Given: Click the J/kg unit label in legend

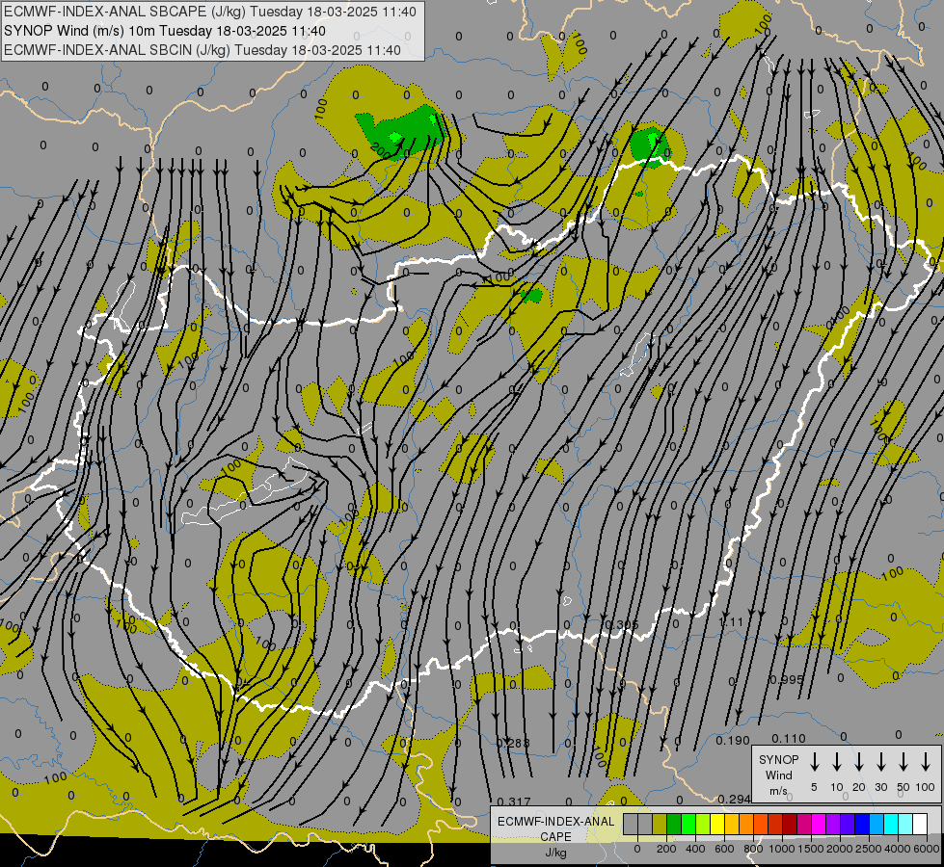Looking at the screenshot, I should coord(555,853).
